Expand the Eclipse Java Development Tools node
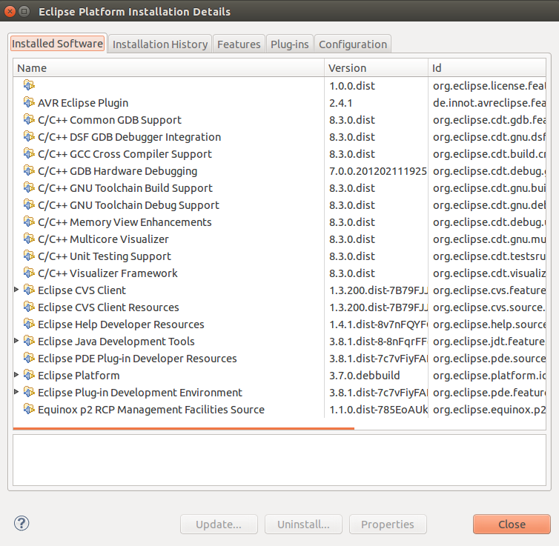Viewport: 559px width, 546px height. click(x=16, y=341)
